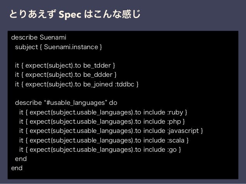Click "Suenami.instance" in the subject line
Viewport: 246px width, 184px height.
[x=71, y=47]
